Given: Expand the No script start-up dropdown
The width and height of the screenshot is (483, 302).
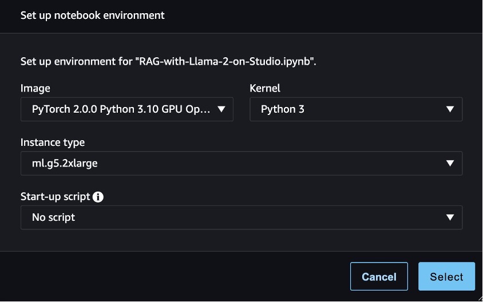Looking at the screenshot, I should 241,217.
